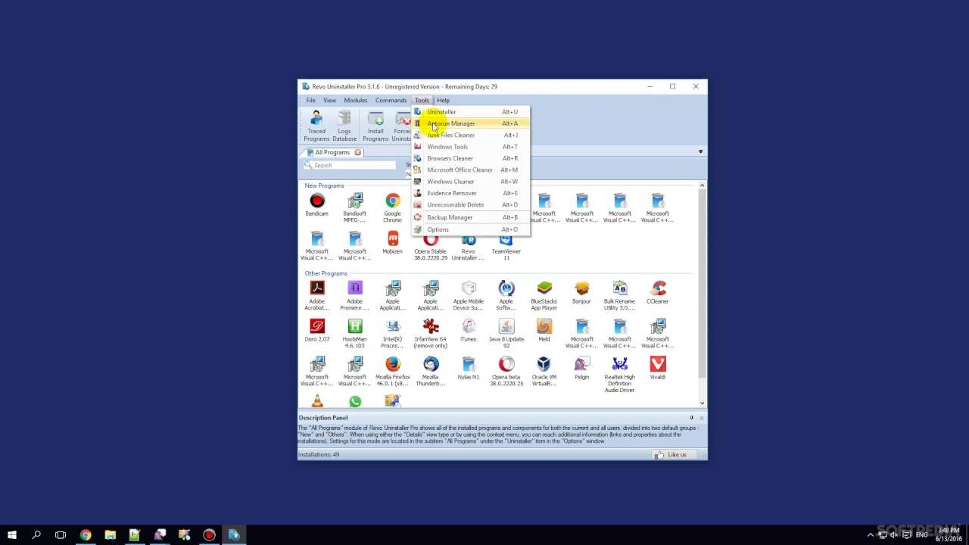Screen dimensions: 969x545
Task: Click the Install Programs toolbar button
Action: point(375,126)
